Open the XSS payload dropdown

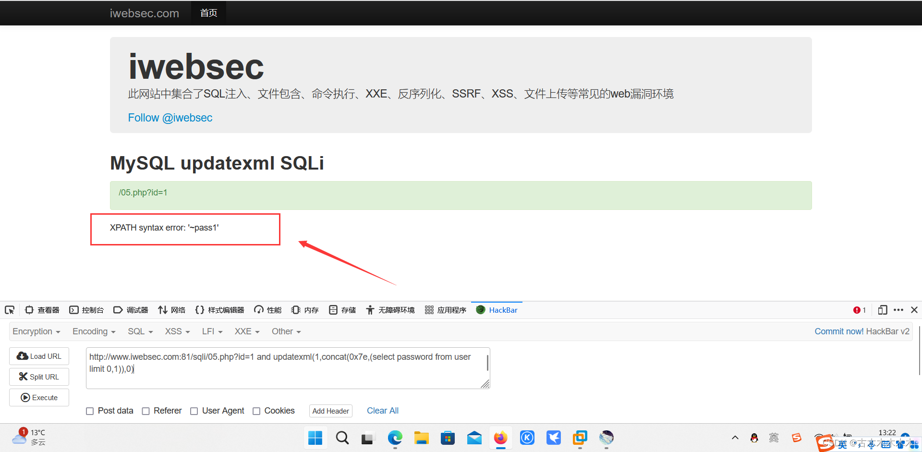click(177, 331)
